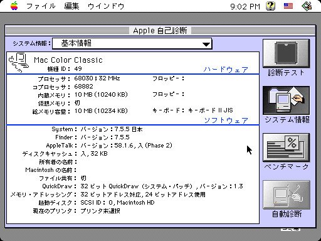This screenshot has width=321, height=241.
Task: Click the SCSI ID: 0, Macintosh HD text
Action: (117, 203)
